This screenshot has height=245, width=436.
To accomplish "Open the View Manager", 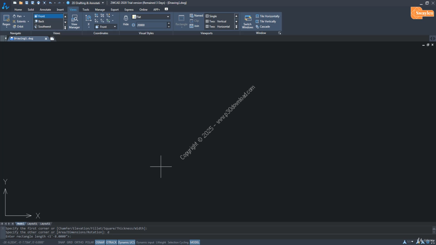I will [74, 22].
